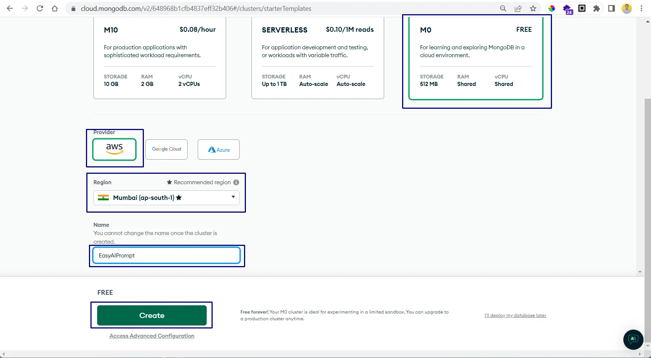Click the Recommended region label
The image size is (651, 358).
202,182
